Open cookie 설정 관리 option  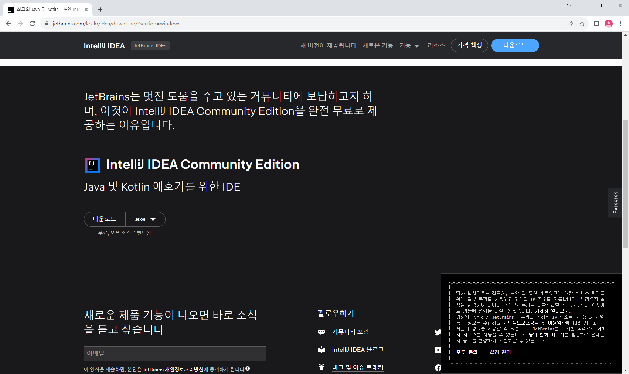(x=500, y=353)
